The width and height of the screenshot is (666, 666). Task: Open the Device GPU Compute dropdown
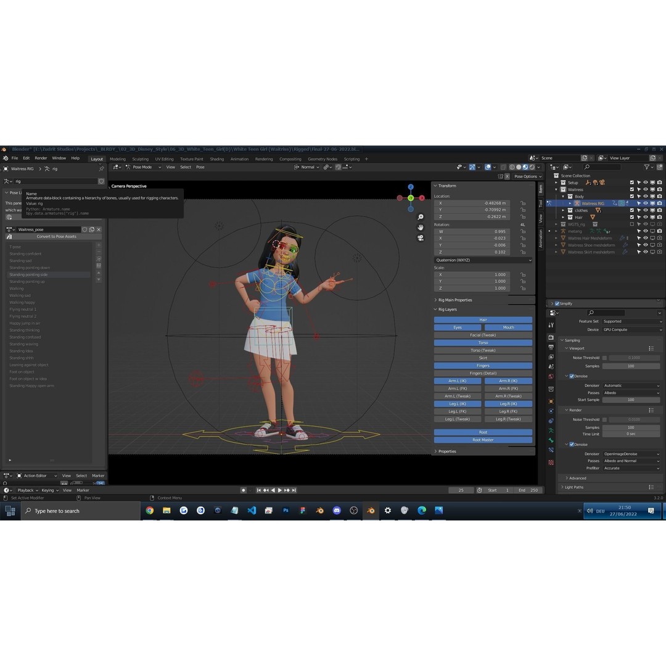tap(632, 329)
